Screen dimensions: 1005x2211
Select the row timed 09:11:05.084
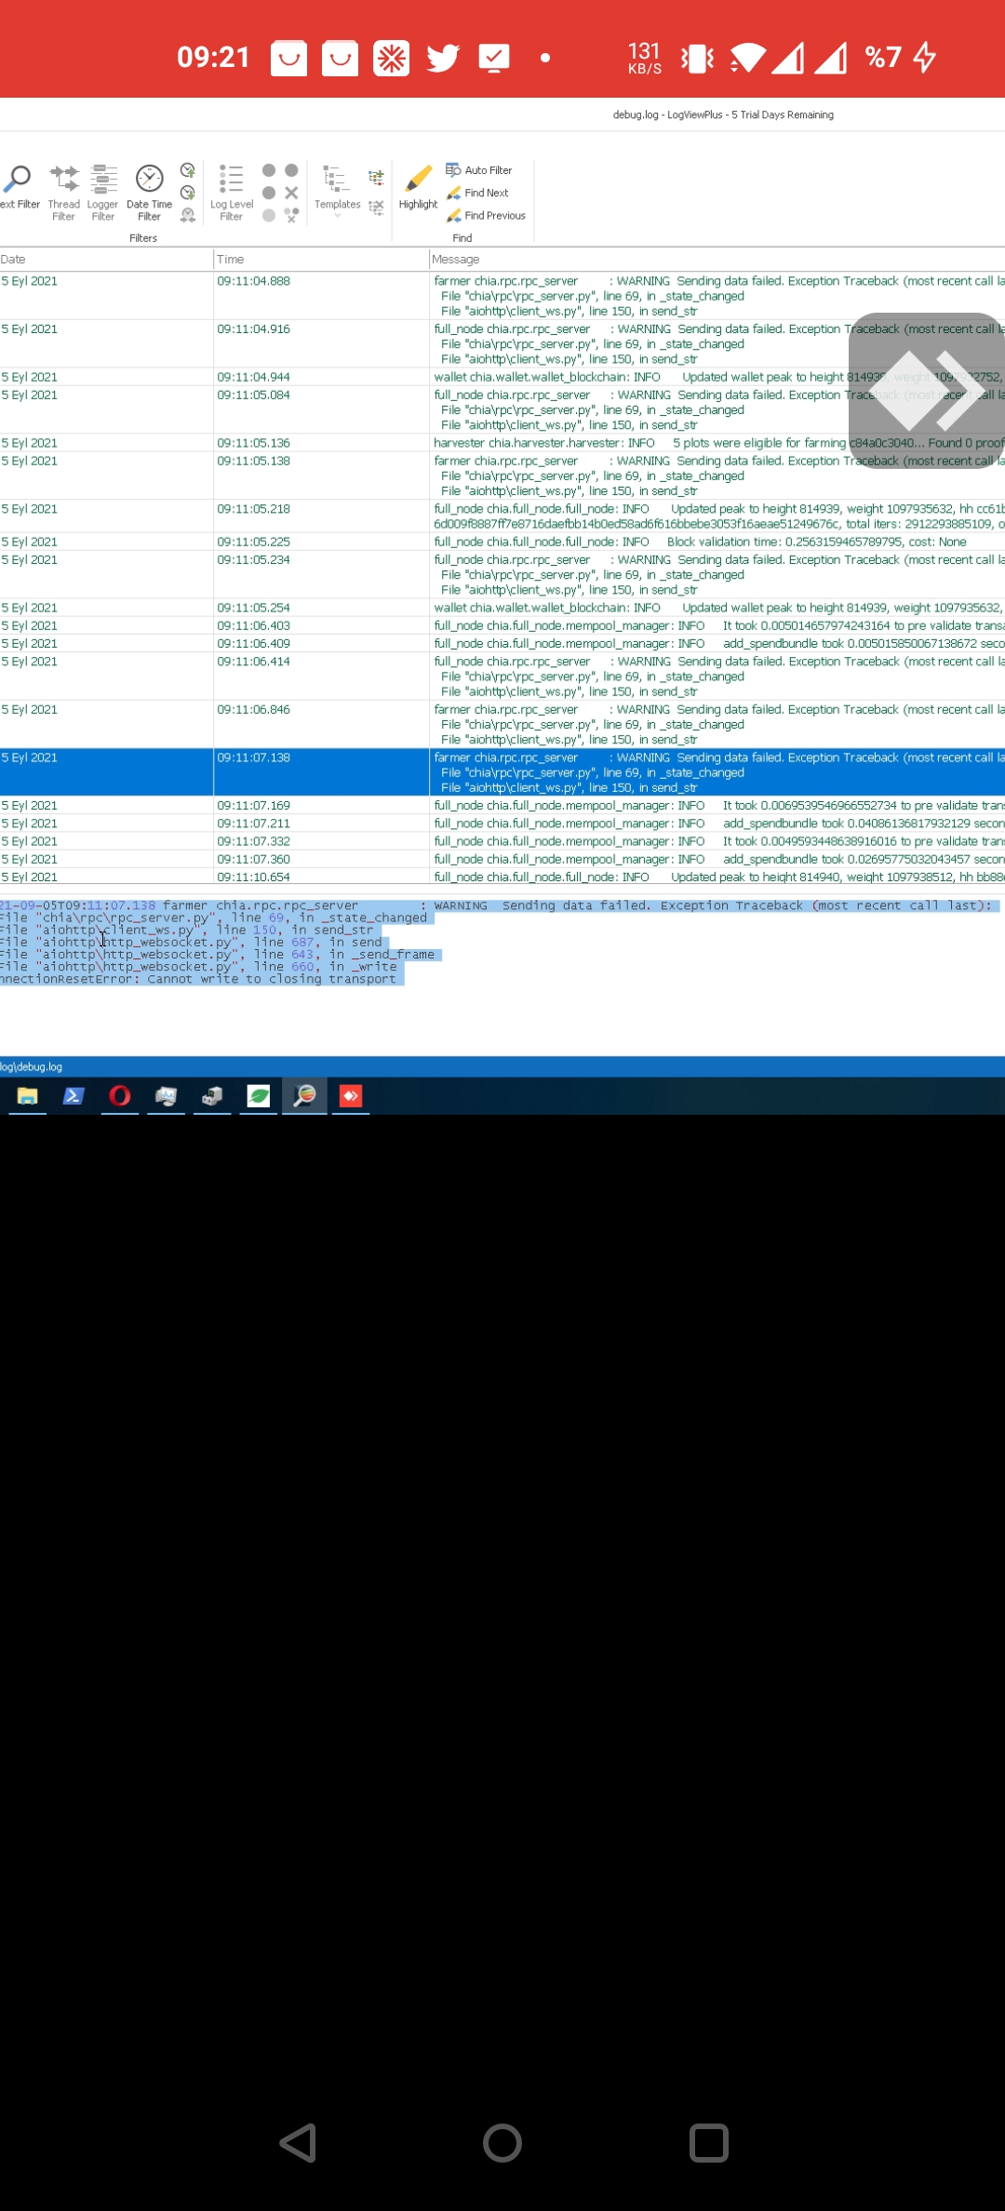[x=502, y=409]
